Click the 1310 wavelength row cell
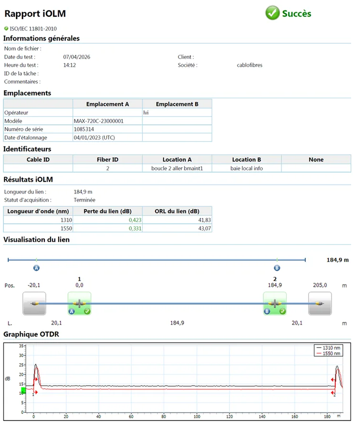The width and height of the screenshot is (353, 429). pos(38,220)
